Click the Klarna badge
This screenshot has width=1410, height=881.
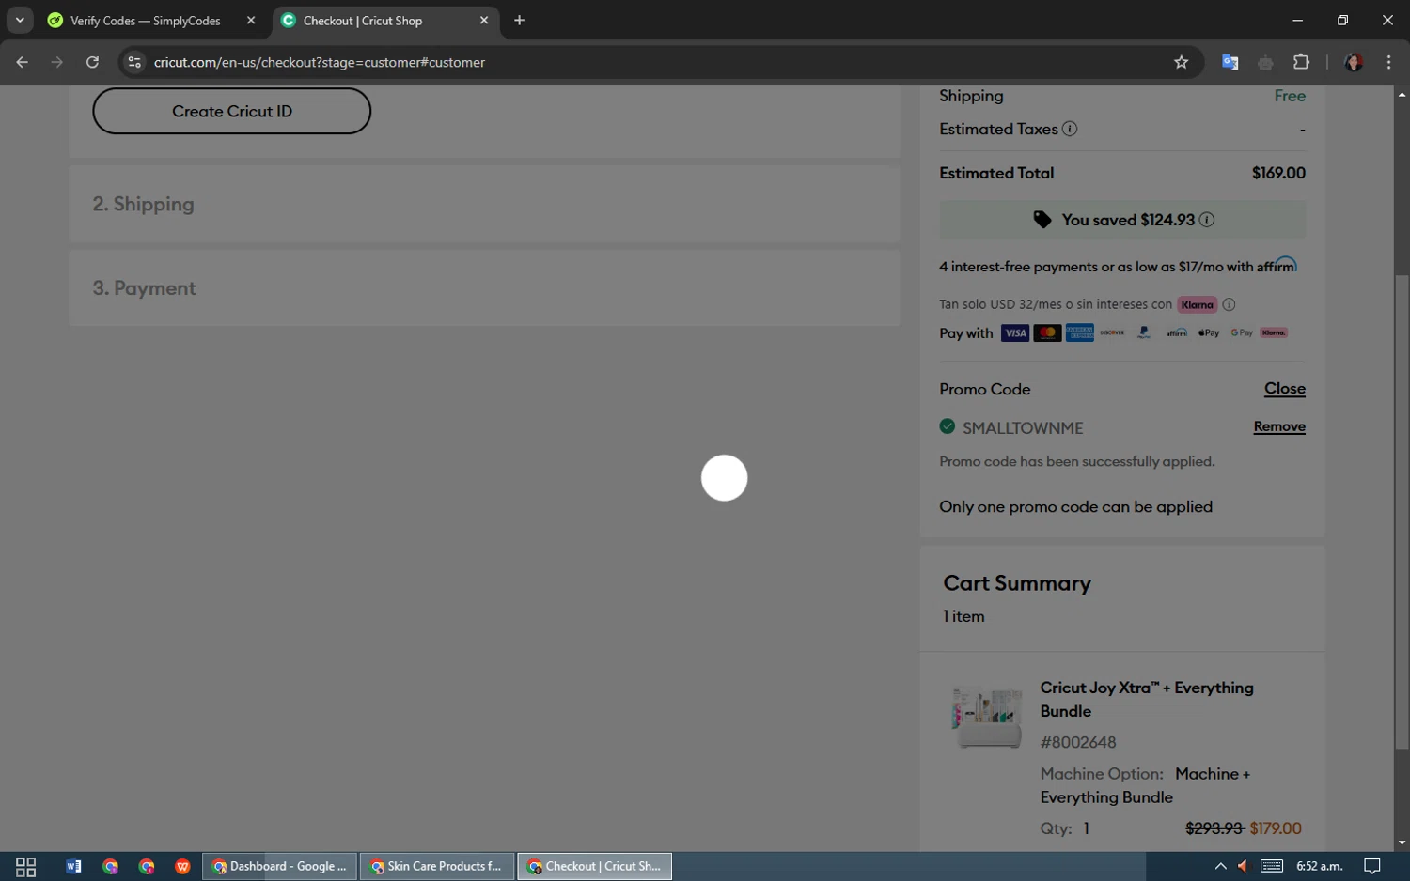(x=1197, y=304)
